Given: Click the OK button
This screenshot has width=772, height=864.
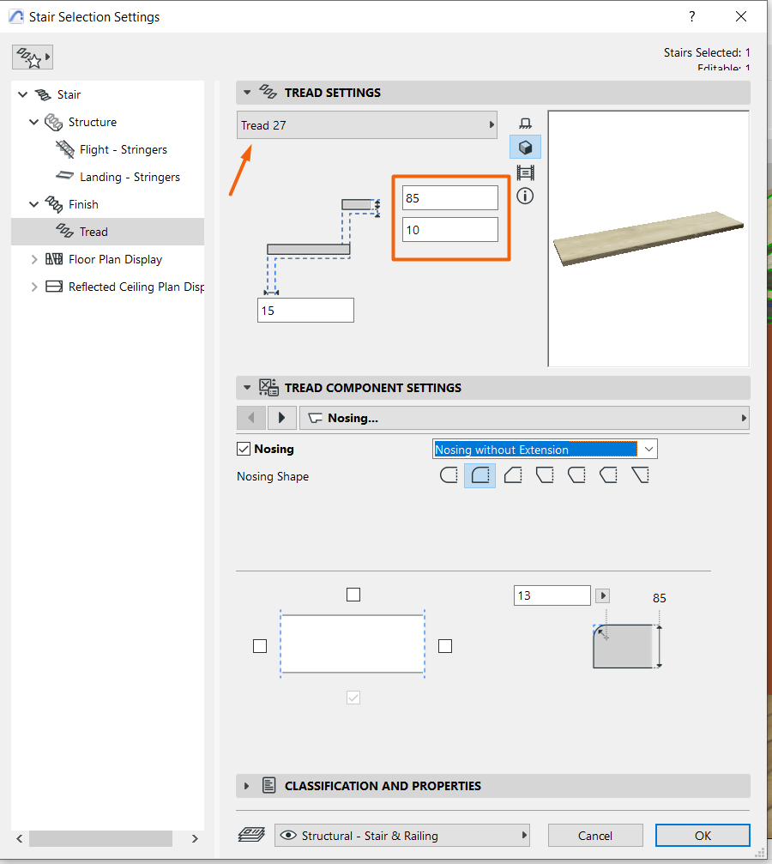Looking at the screenshot, I should pyautogui.click(x=703, y=836).
